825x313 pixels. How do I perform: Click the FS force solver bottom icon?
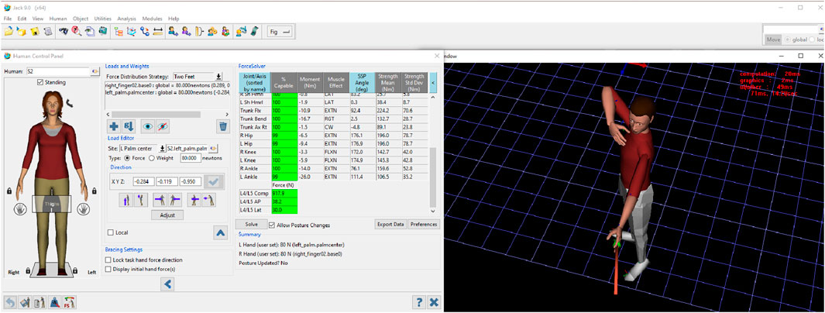[x=69, y=302]
